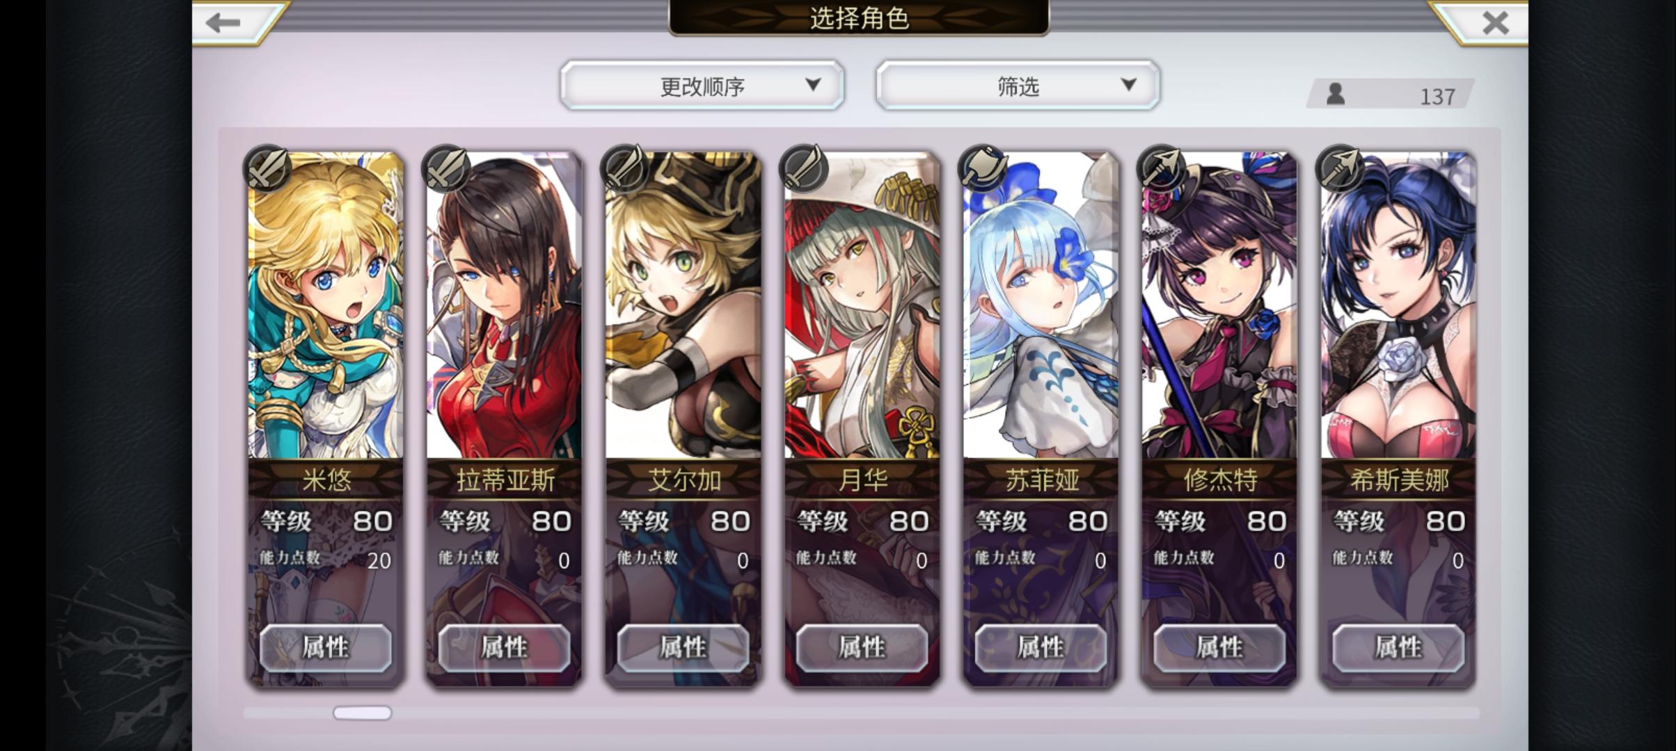The image size is (1676, 751).
Task: Click blade weapon icon on 艾尔加 card
Action: tap(625, 168)
